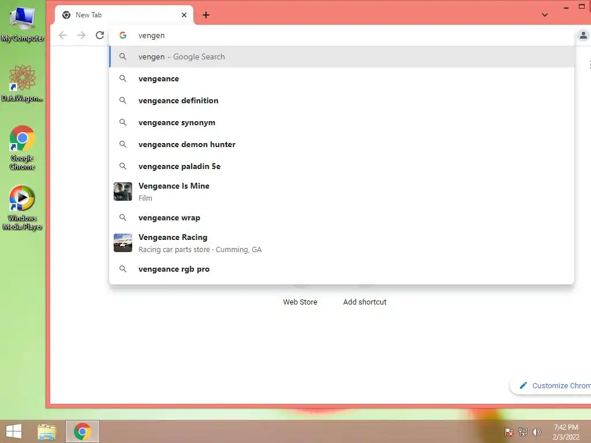Select 'vengeance paladin 5e' suggestion
The image size is (591, 443).
(342, 166)
